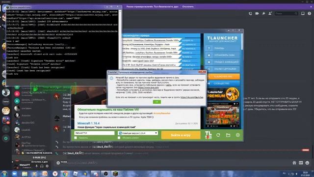This screenshot has width=314, height=177.
Task: Open Онлайн с друзьями in TLauncher sidebar
Action: tap(222, 69)
